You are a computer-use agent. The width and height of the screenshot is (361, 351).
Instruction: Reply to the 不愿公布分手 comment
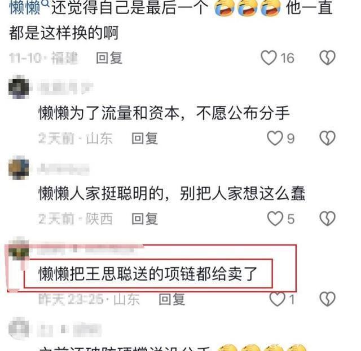[144, 138]
